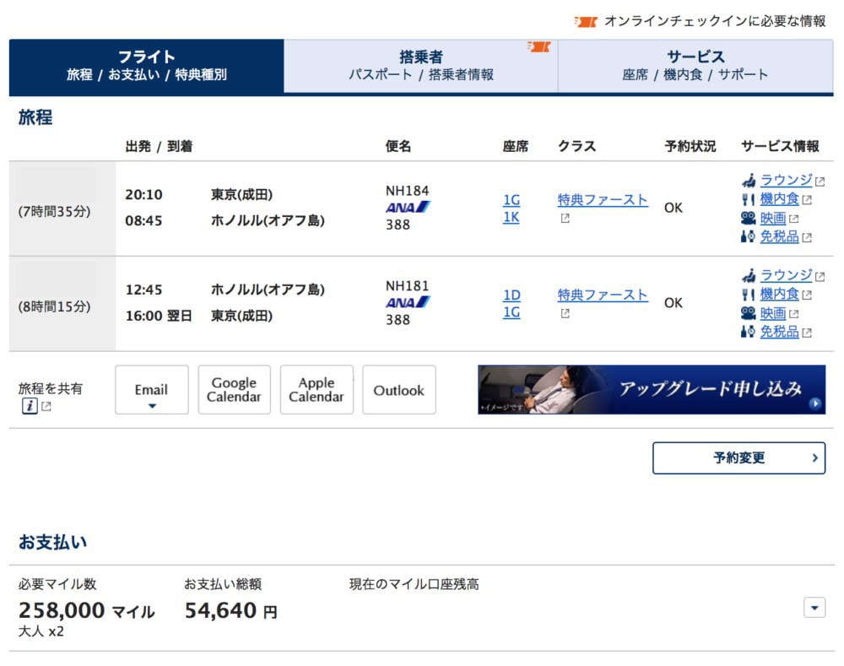
Task: Click seat 1D link for NH181
Action: (x=511, y=295)
